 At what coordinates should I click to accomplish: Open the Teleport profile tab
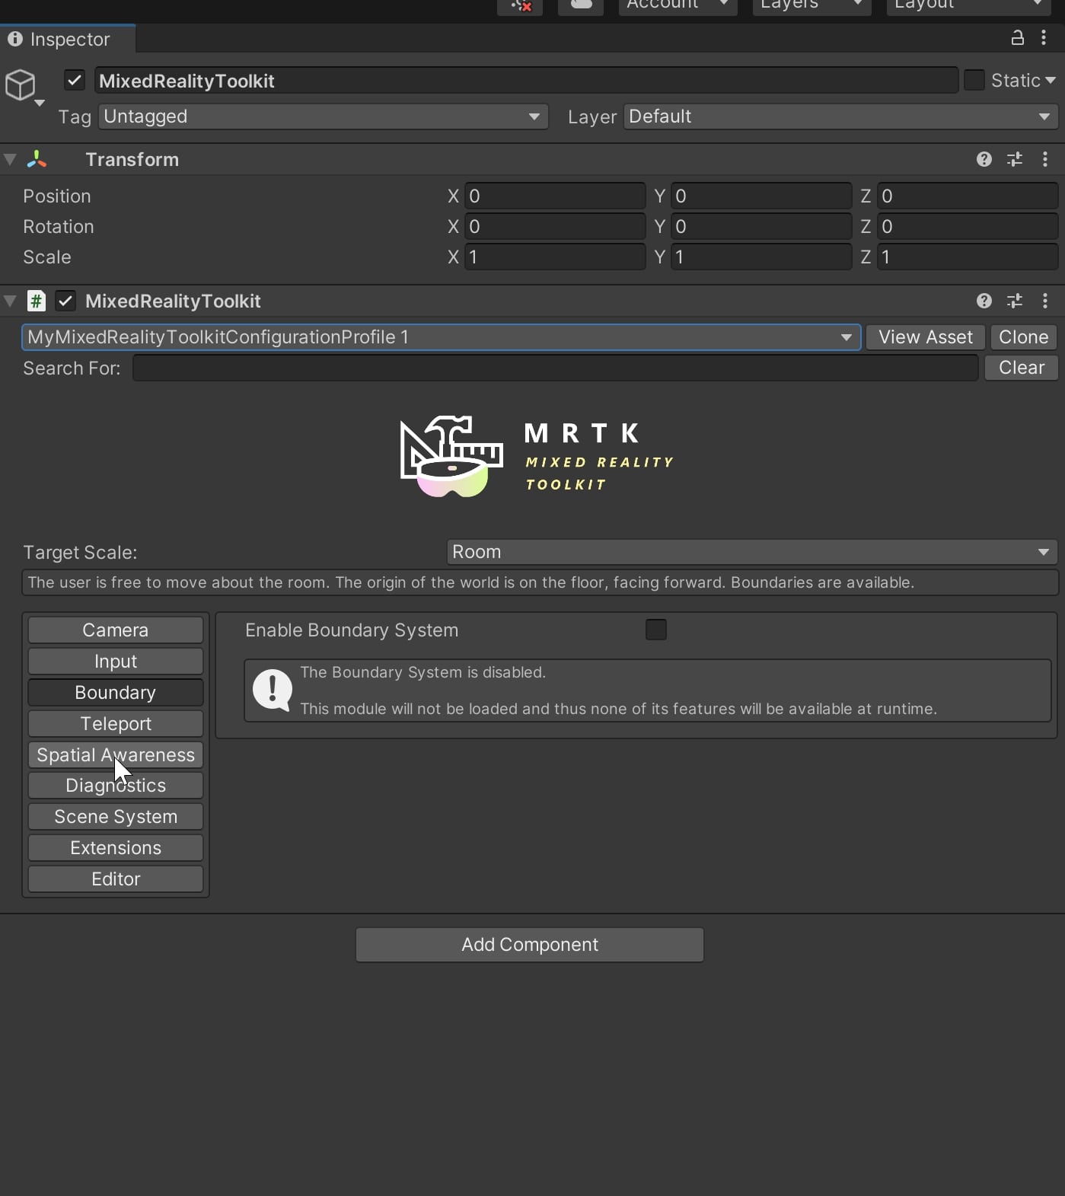coord(116,724)
